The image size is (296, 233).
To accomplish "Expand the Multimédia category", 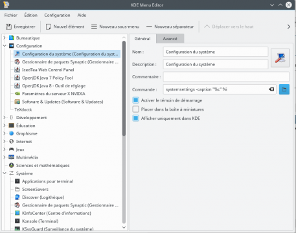I will 5,157.
